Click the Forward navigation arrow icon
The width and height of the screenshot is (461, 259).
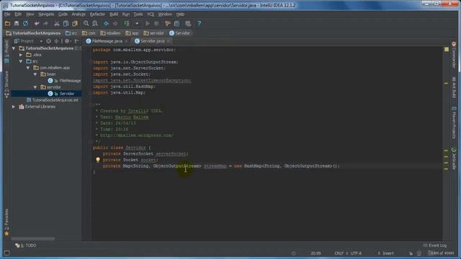115,24
